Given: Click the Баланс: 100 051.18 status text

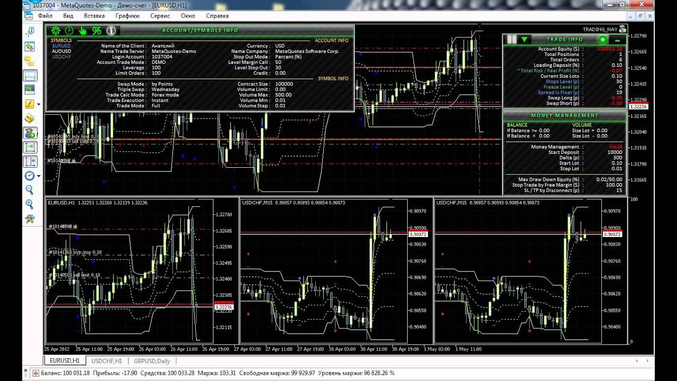Looking at the screenshot, I should 66,373.
